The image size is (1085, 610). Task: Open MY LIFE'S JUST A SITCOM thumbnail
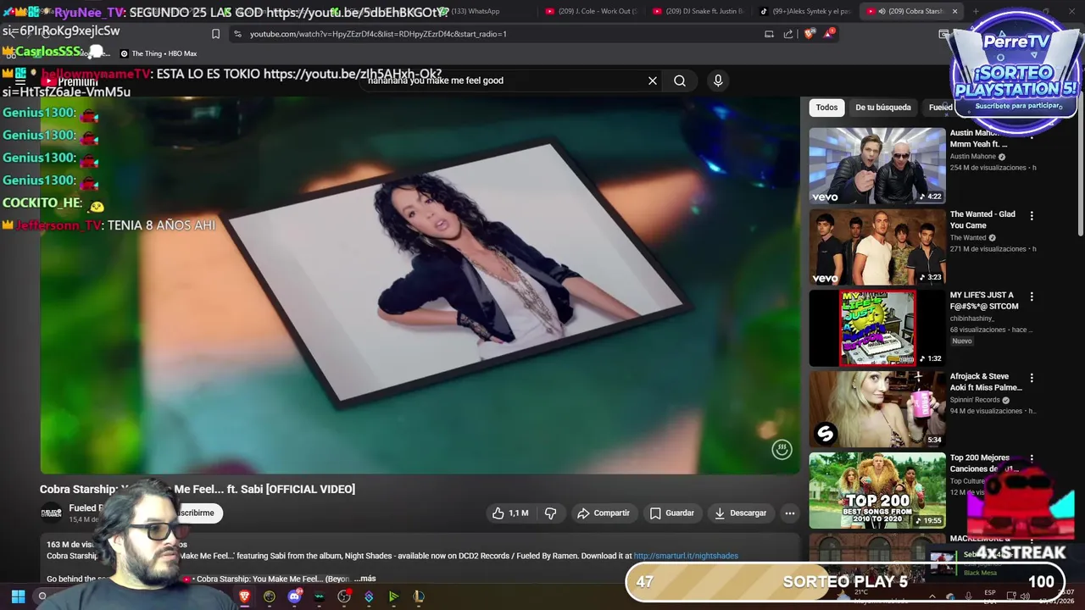tap(876, 328)
